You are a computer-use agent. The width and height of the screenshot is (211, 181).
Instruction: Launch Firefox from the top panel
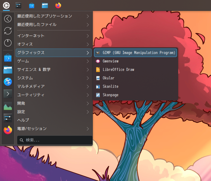tap(58, 5)
